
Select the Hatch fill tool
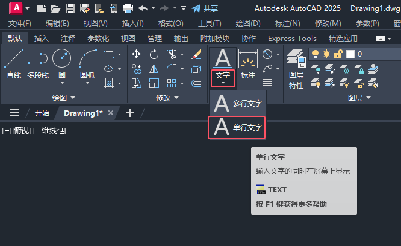pos(109,83)
